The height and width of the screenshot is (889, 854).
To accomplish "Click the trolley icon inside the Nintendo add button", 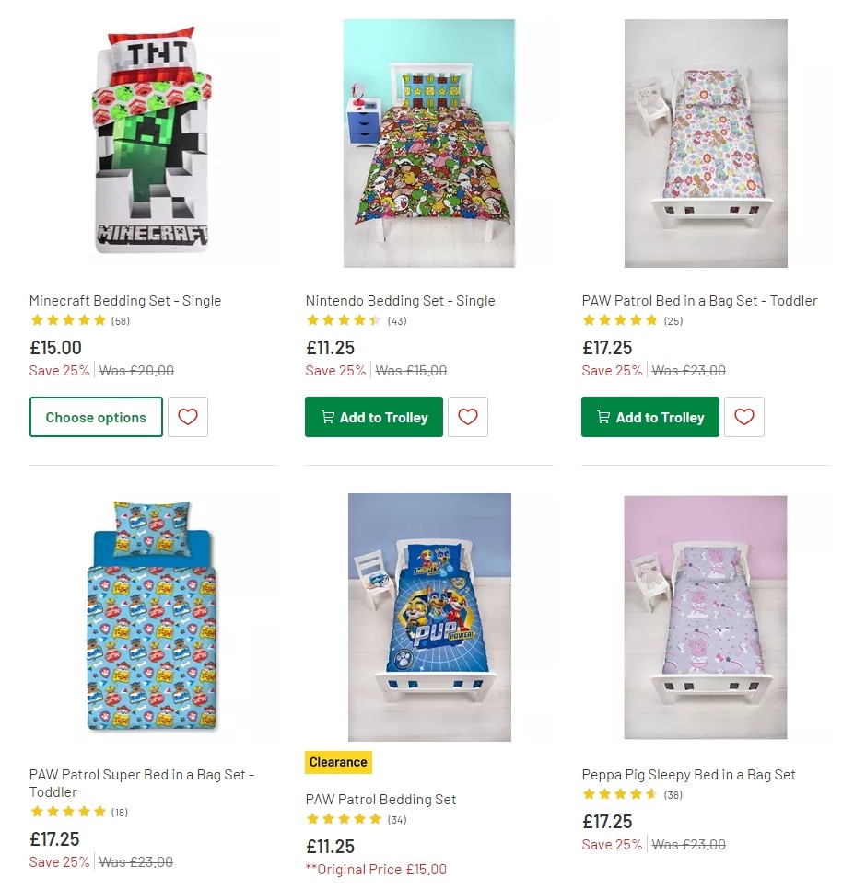I will (x=328, y=417).
